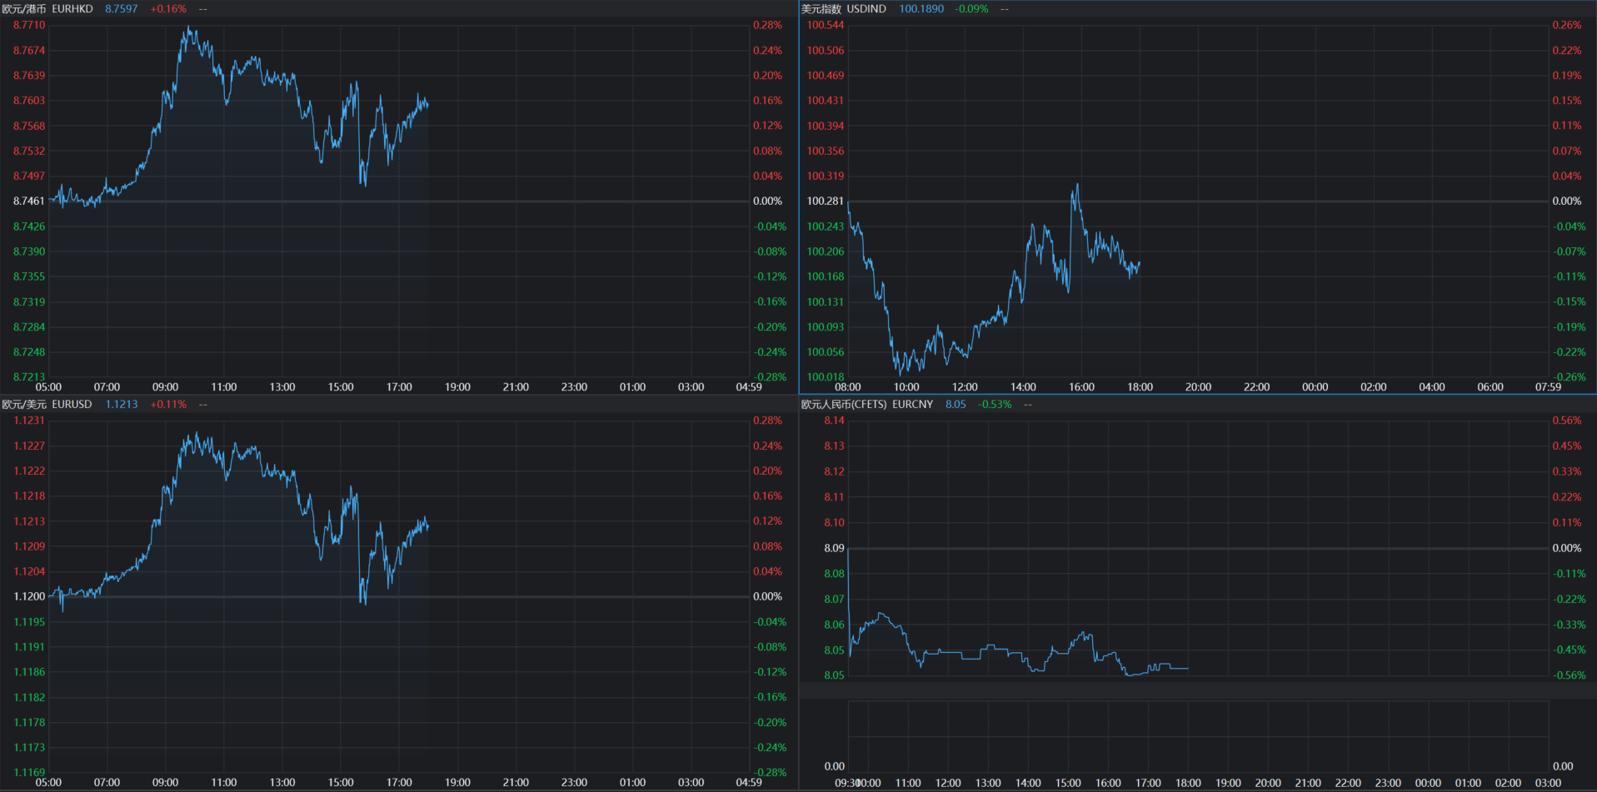Screen dimensions: 1597x792
Task: Click the EURUSD intraday price line peak
Action: [x=197, y=433]
